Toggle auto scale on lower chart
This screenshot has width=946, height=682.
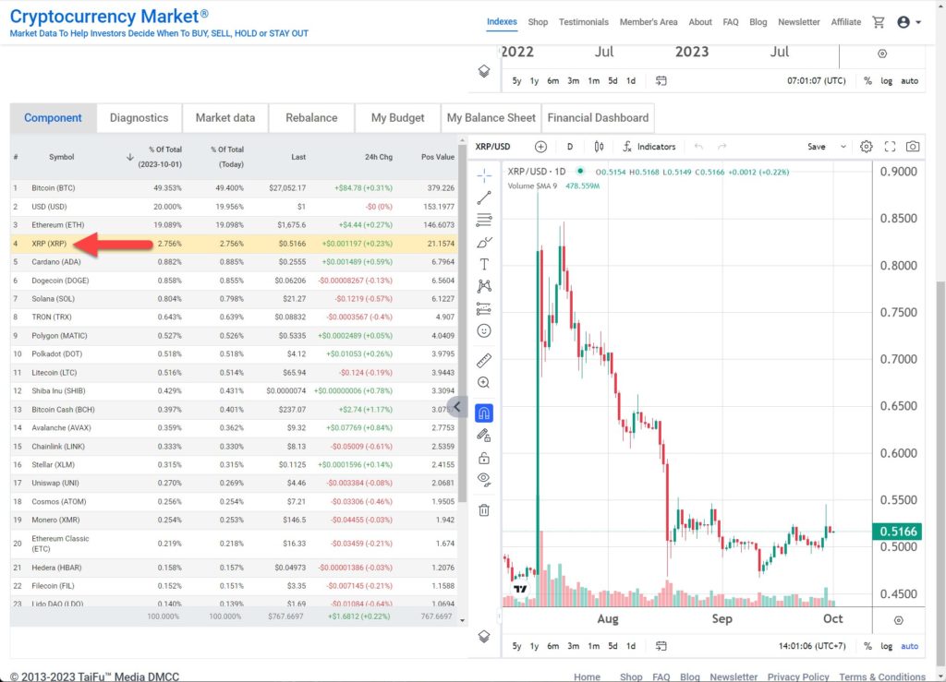(909, 646)
